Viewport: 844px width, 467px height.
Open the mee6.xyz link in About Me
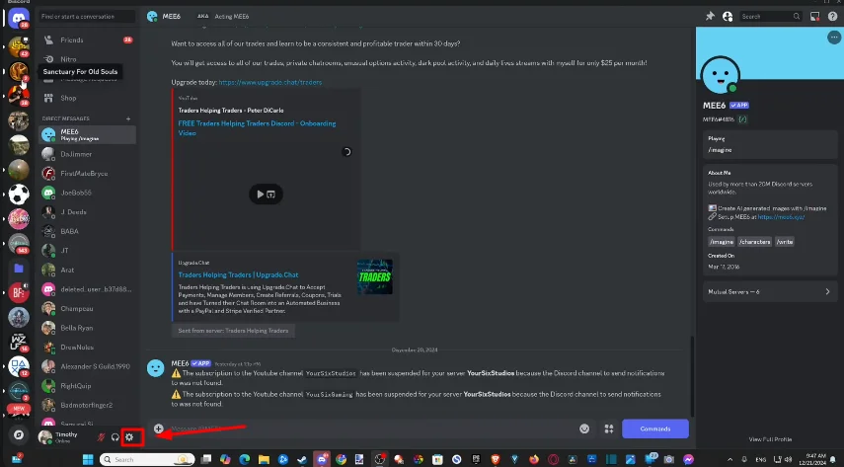tap(781, 216)
